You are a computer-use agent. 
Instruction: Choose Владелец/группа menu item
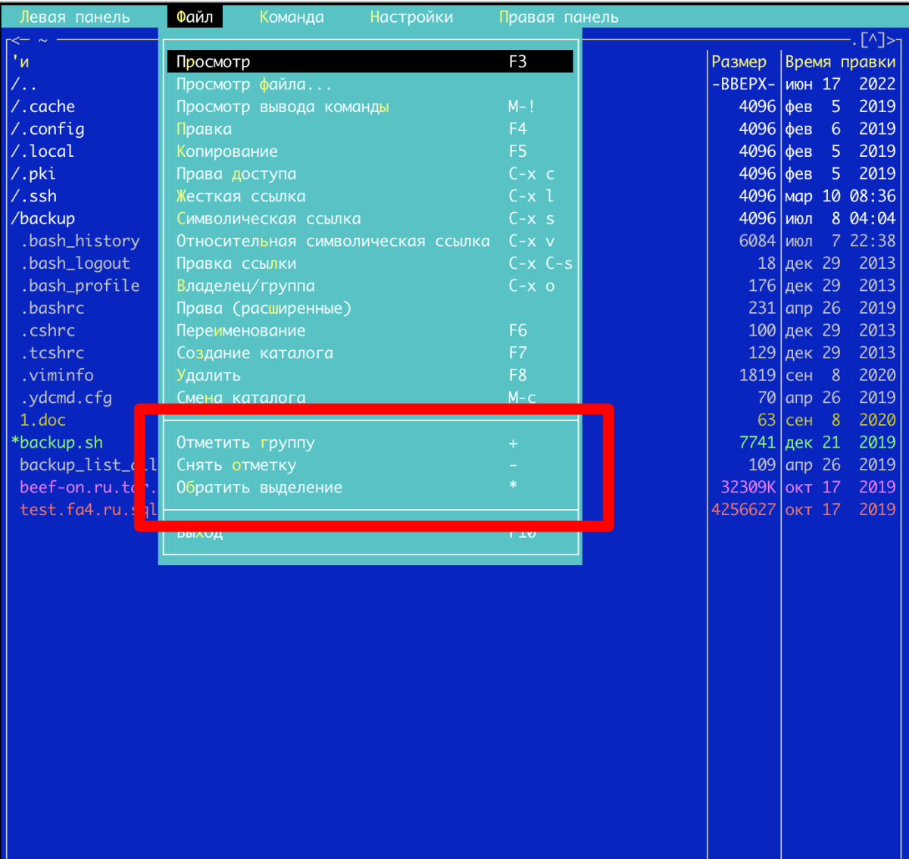point(370,286)
